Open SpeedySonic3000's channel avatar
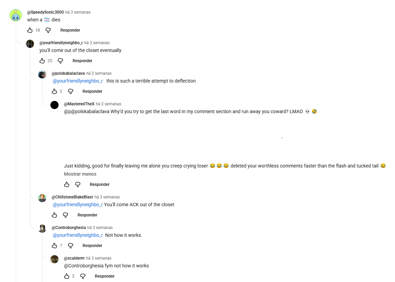Image resolution: width=395 pixels, height=282 pixels. pos(16,15)
